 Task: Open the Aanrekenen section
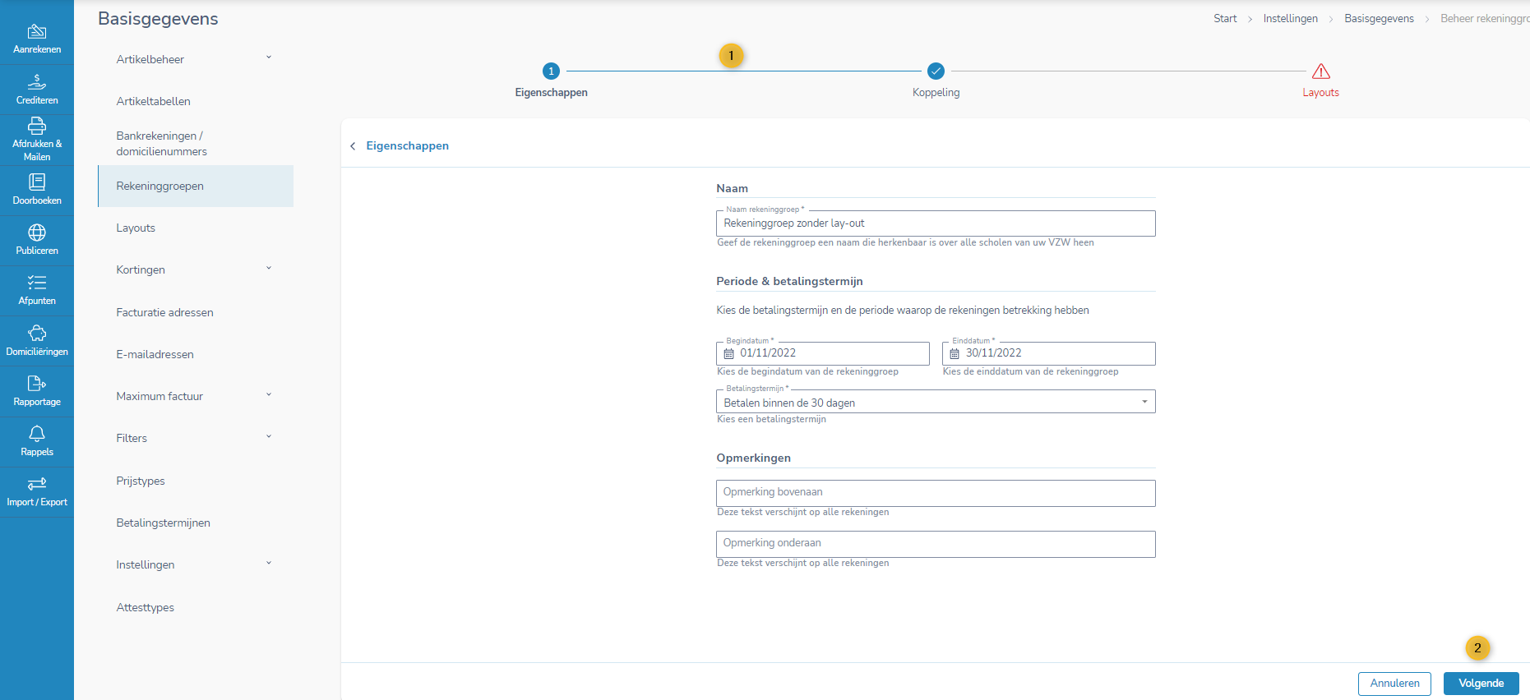click(x=37, y=39)
